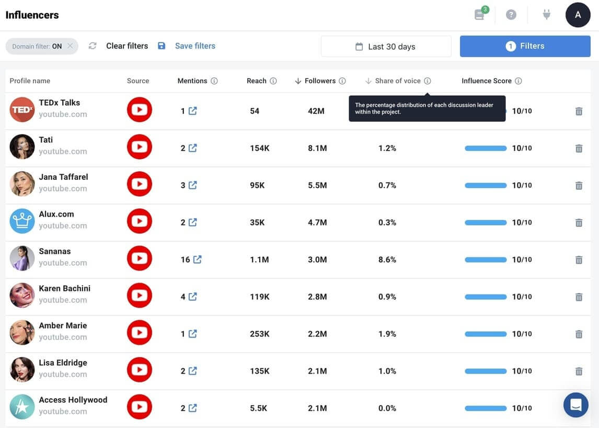The height and width of the screenshot is (428, 599).
Task: Open the user account avatar menu
Action: [578, 15]
